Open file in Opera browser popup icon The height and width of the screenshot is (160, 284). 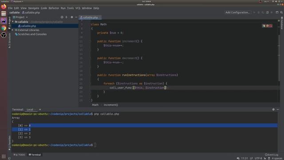coord(271,26)
